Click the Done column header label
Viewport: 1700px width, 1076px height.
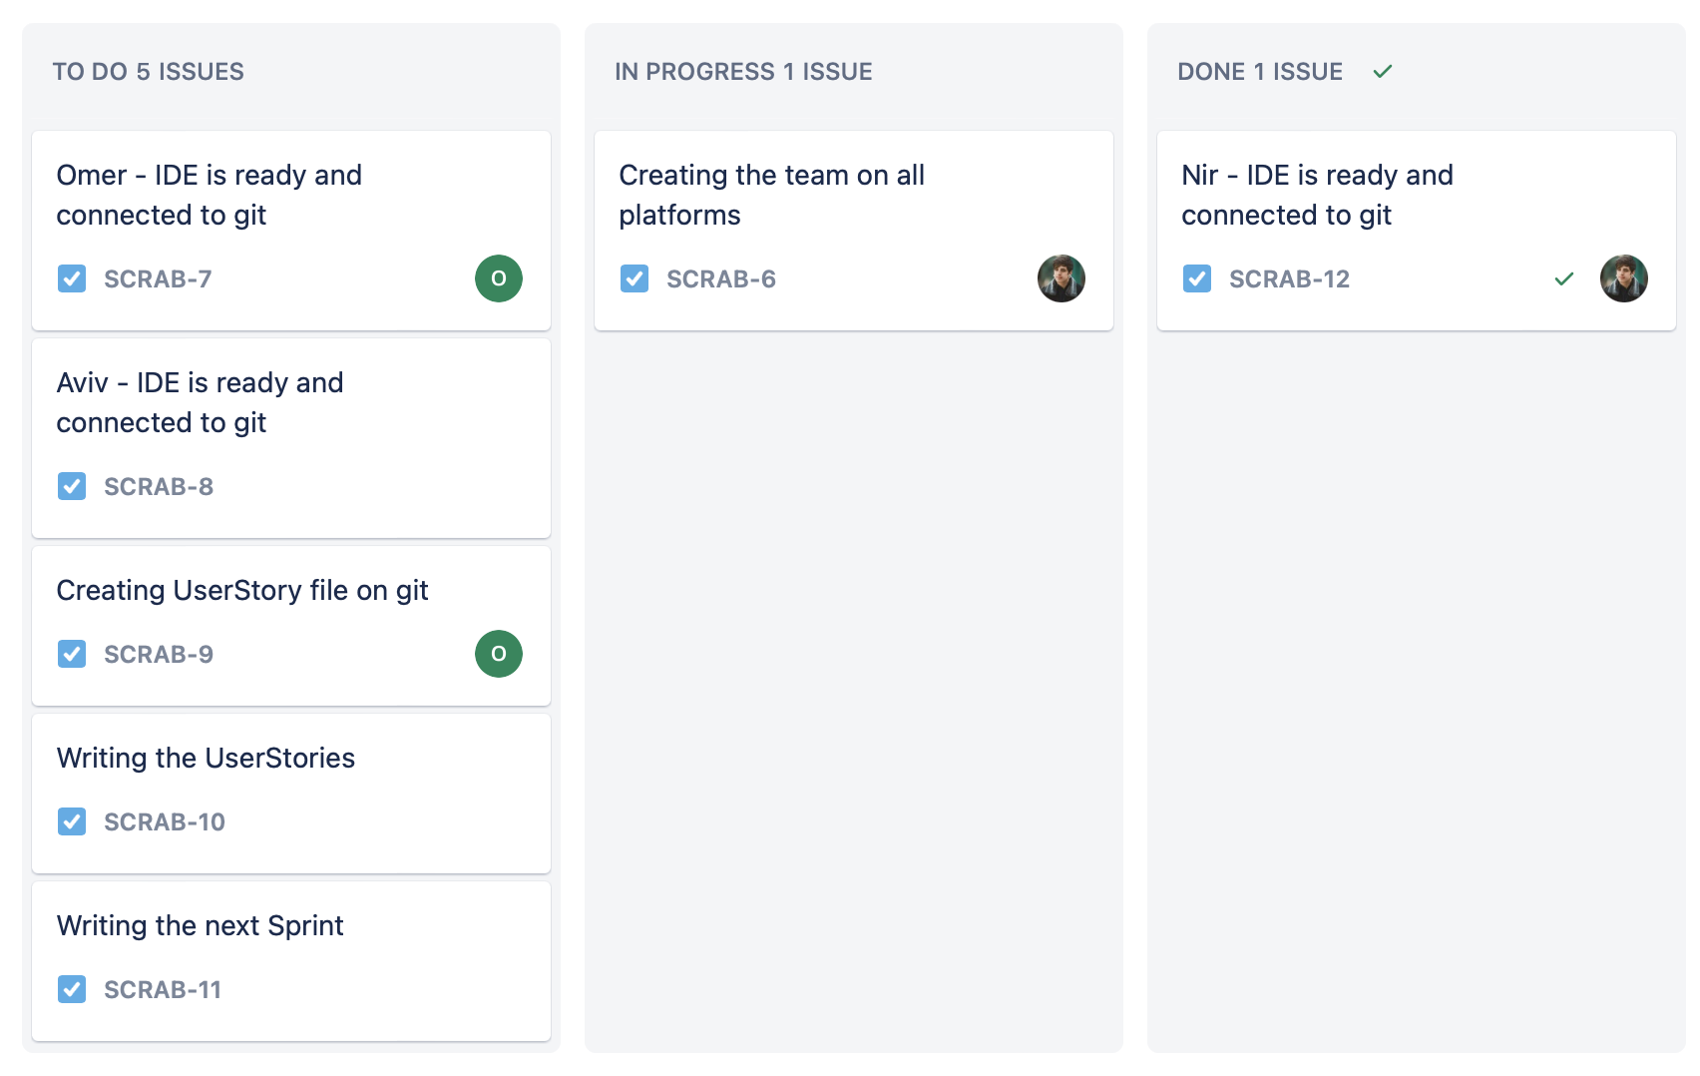coord(1259,72)
